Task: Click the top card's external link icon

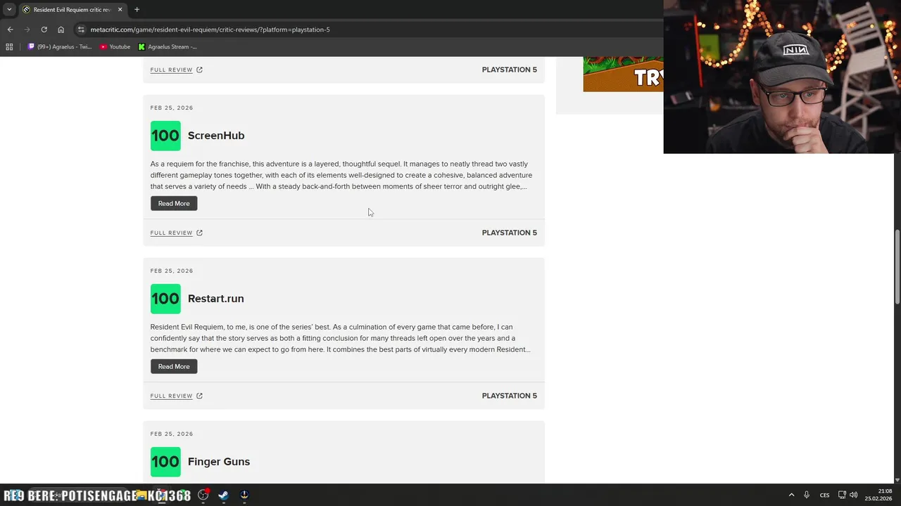Action: coord(199,70)
